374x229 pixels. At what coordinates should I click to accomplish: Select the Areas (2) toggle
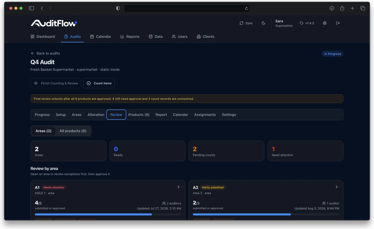pyautogui.click(x=43, y=131)
